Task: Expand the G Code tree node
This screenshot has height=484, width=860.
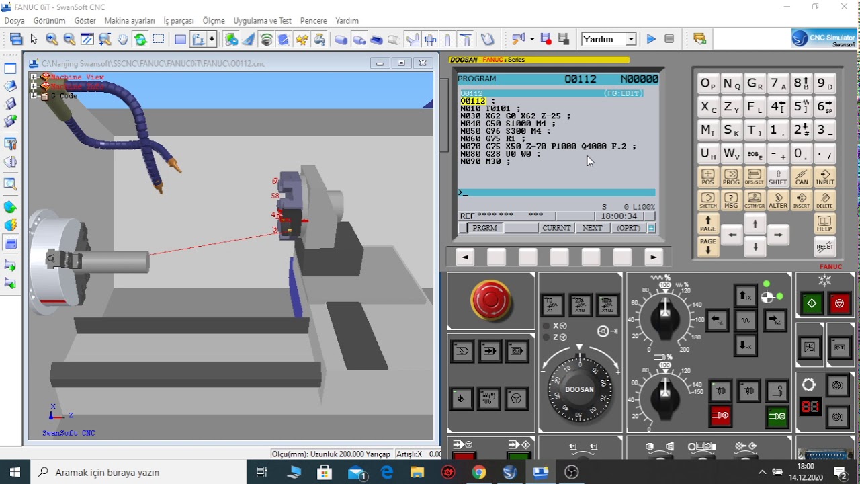Action: (x=34, y=96)
